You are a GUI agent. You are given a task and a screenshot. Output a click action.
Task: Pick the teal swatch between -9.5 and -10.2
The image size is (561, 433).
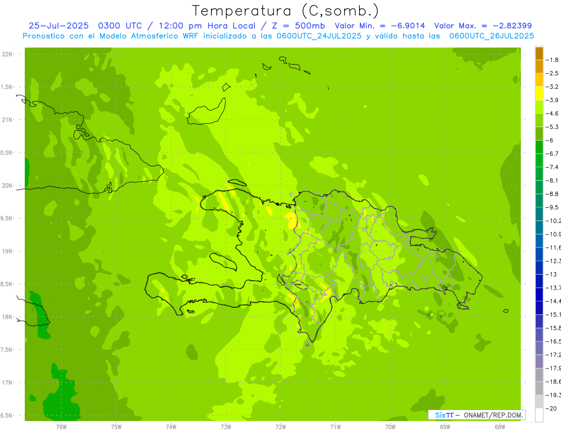pos(539,213)
